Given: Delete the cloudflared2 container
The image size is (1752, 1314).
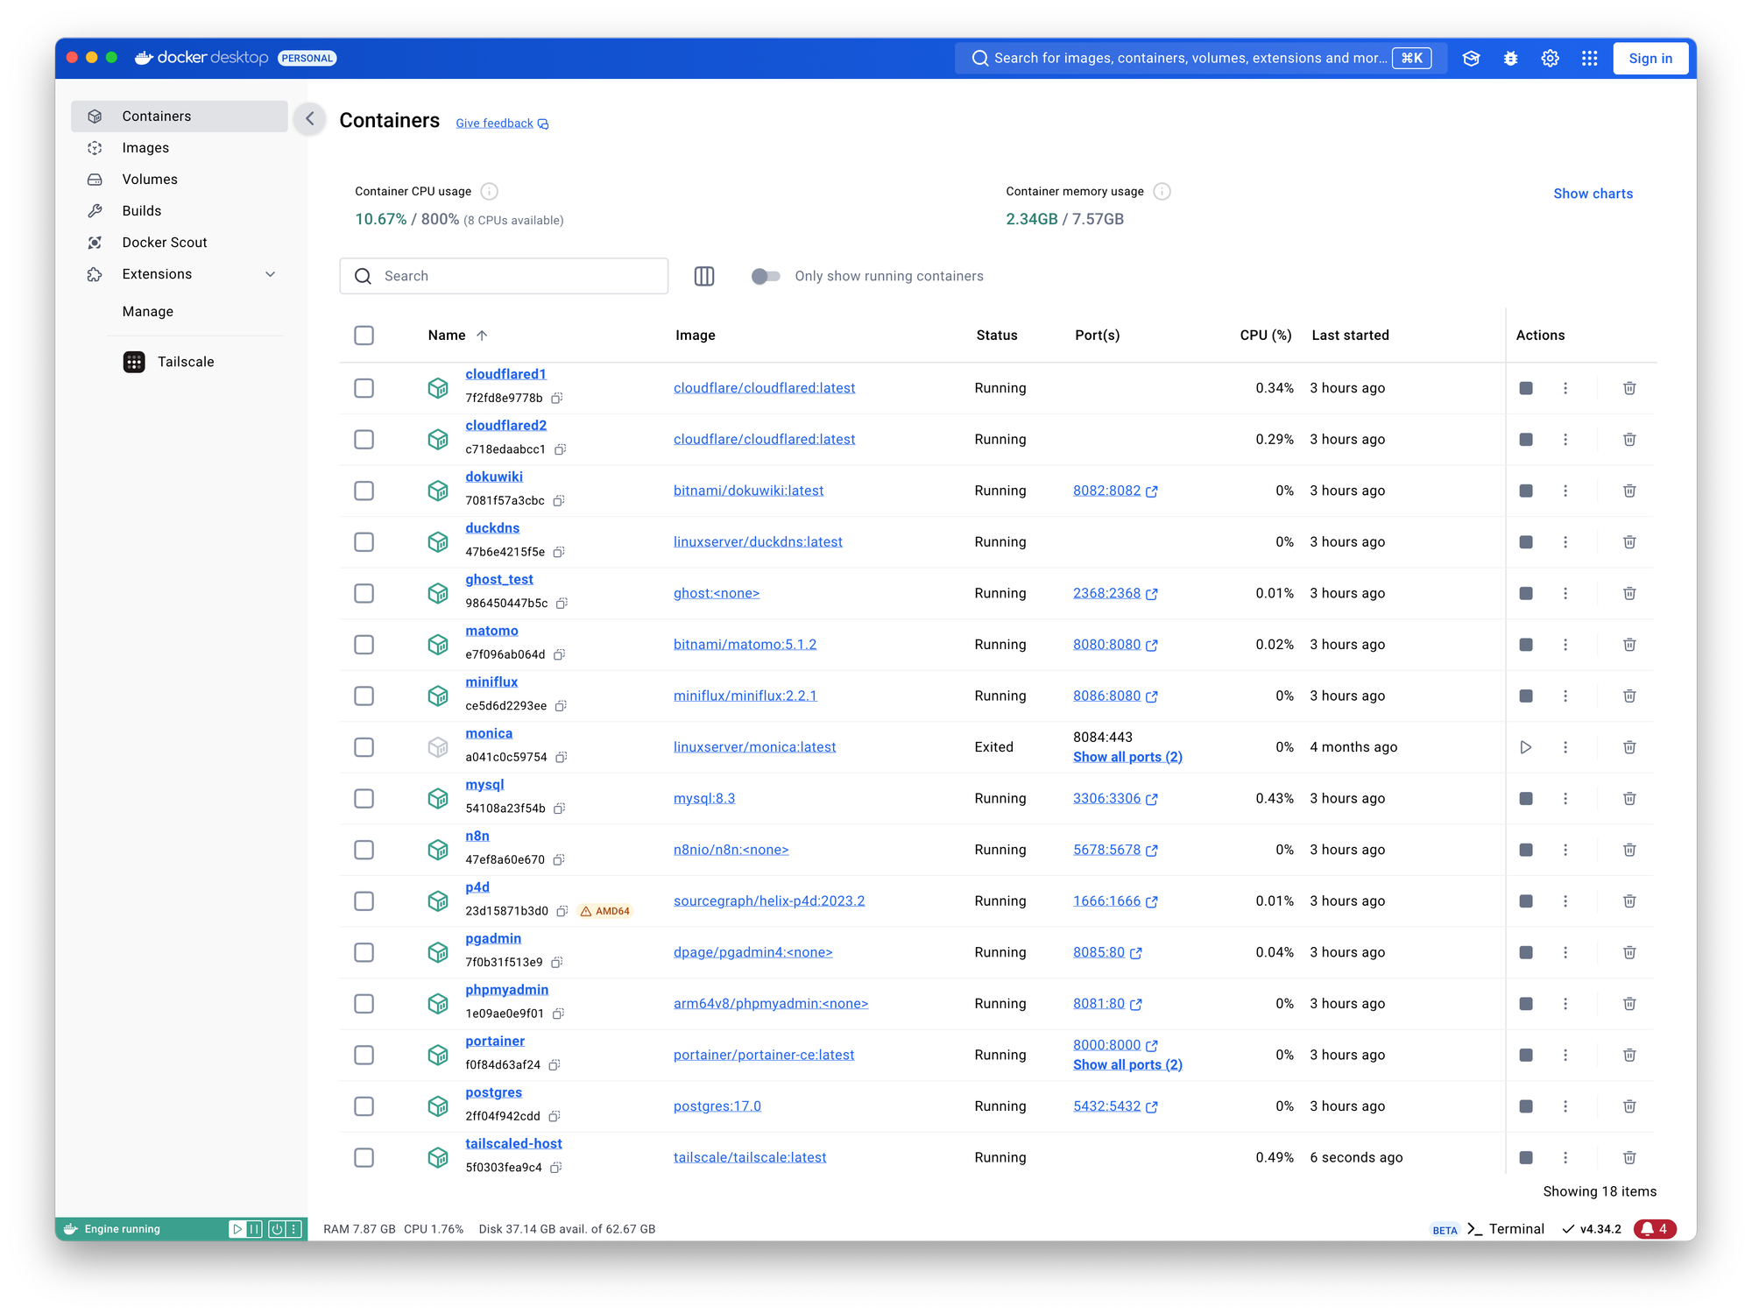Looking at the screenshot, I should point(1629,440).
